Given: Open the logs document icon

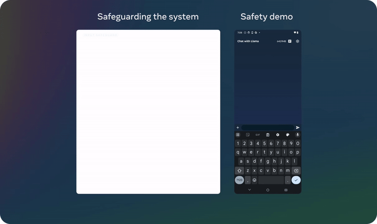Looking at the screenshot, I should tap(290, 41).
